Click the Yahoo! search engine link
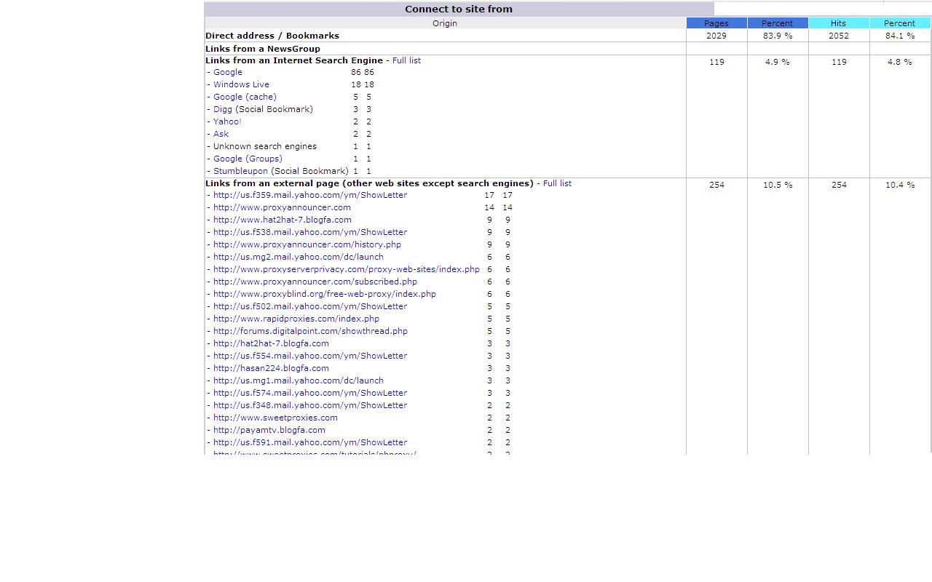The image size is (932, 582). pos(227,121)
